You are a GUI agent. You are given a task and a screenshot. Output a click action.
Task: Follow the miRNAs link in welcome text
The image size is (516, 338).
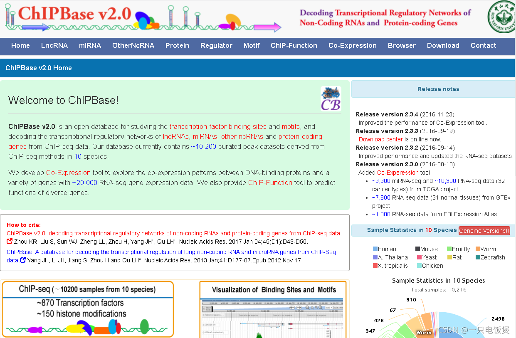205,136
